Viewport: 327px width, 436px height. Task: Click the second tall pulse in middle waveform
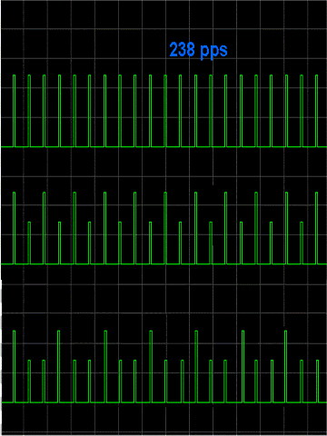pos(45,228)
